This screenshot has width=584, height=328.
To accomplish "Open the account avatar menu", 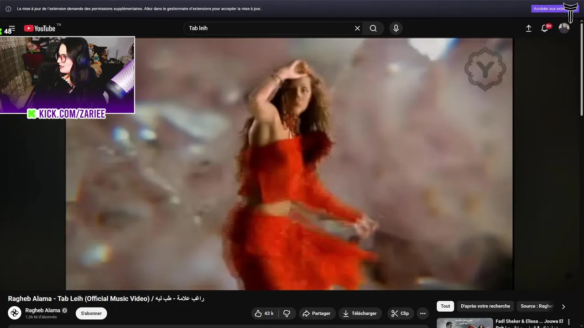I will tap(564, 28).
